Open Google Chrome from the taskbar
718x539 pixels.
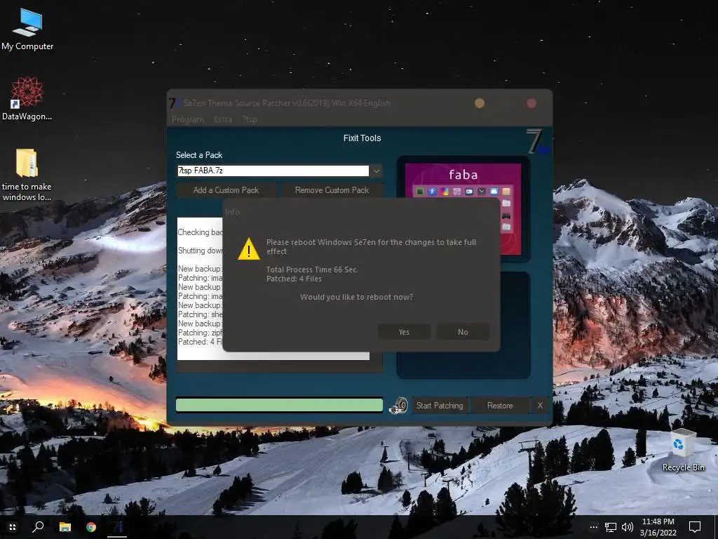coord(91,527)
